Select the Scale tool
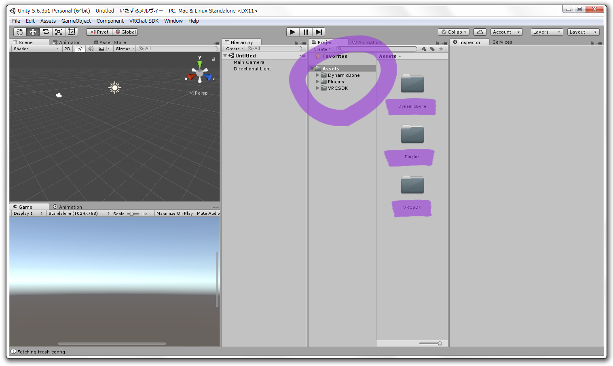 point(59,32)
